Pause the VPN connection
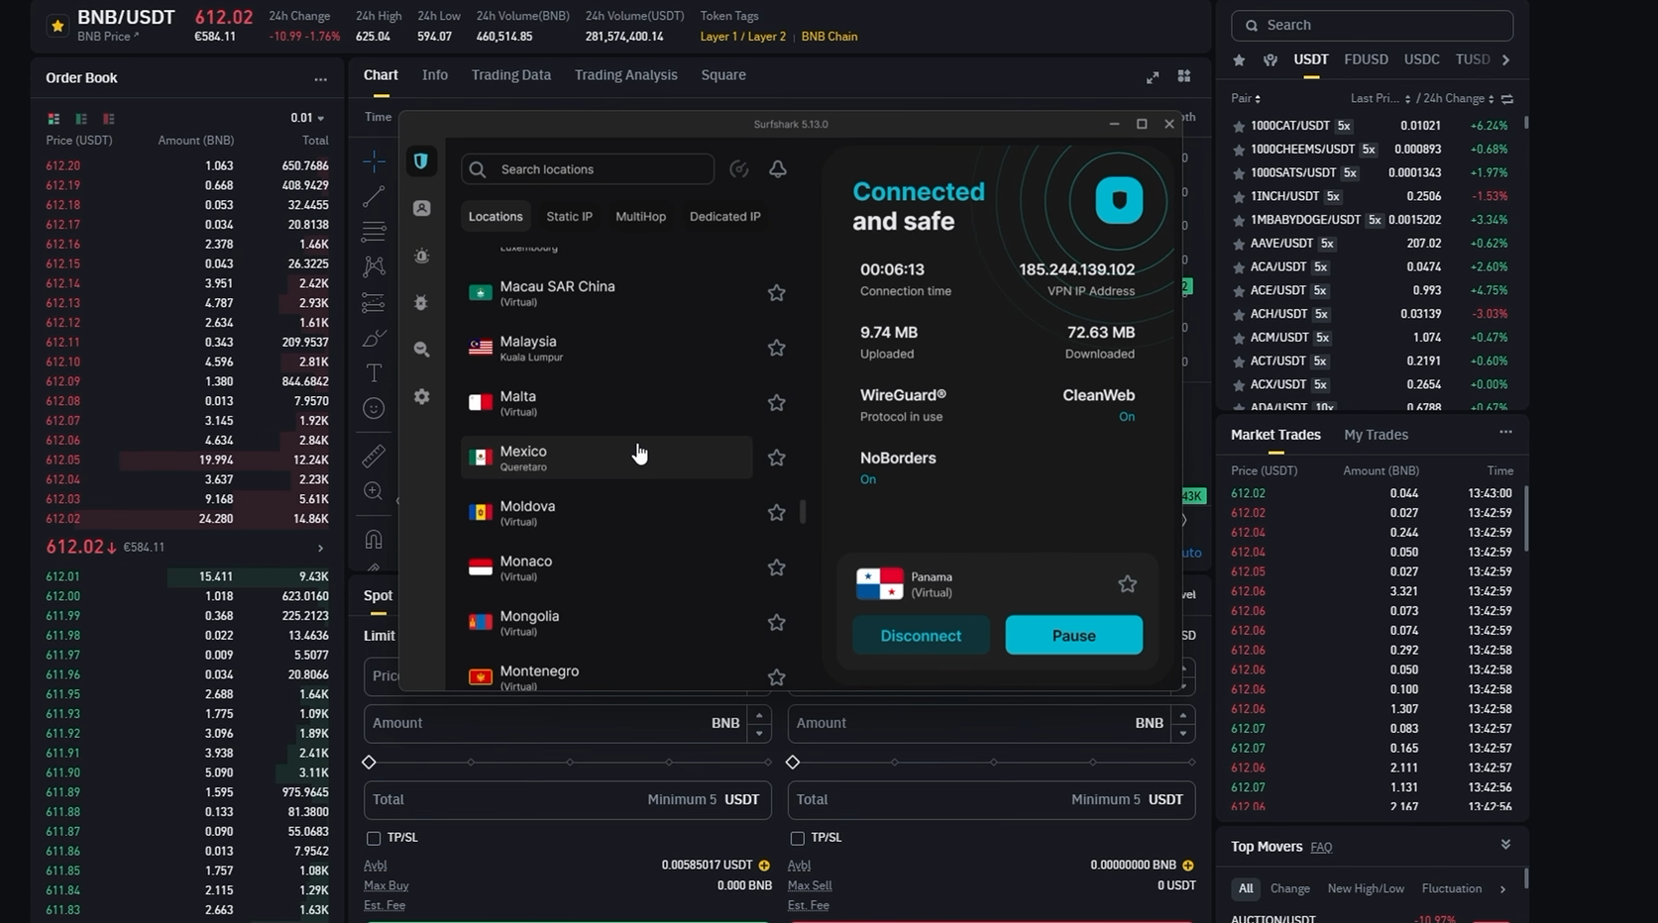 click(1074, 636)
